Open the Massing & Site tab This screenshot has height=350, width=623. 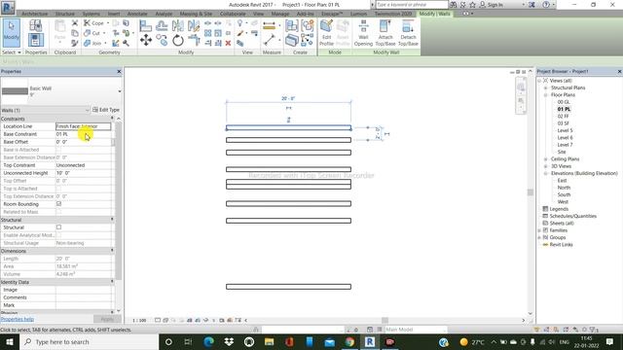pos(196,14)
